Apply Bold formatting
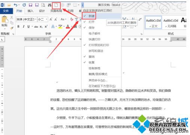 (18, 27)
